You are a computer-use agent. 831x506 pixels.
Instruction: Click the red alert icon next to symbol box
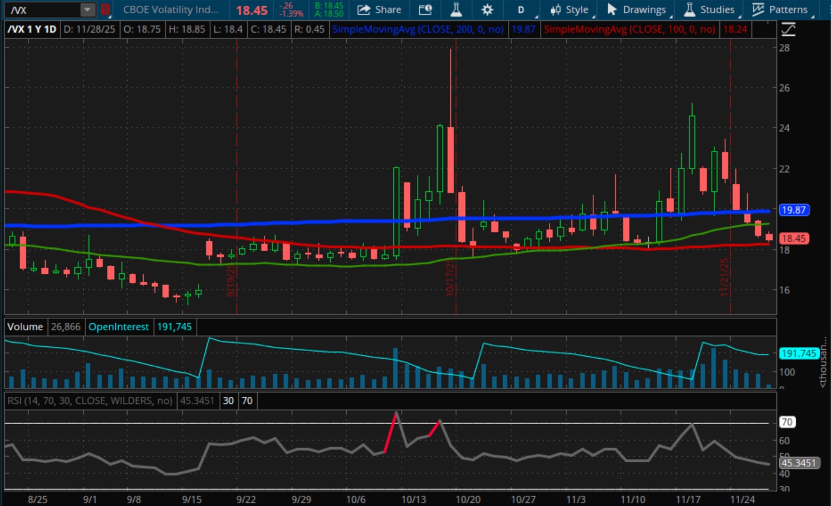tap(105, 10)
